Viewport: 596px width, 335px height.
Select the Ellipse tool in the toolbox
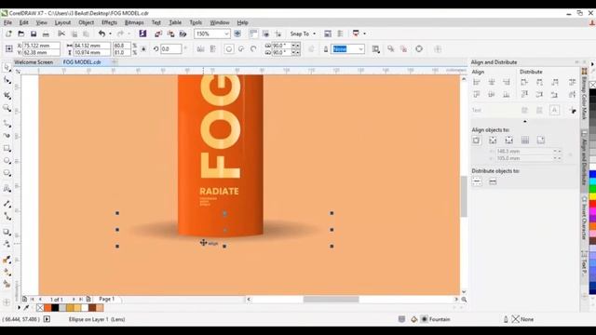click(x=7, y=161)
